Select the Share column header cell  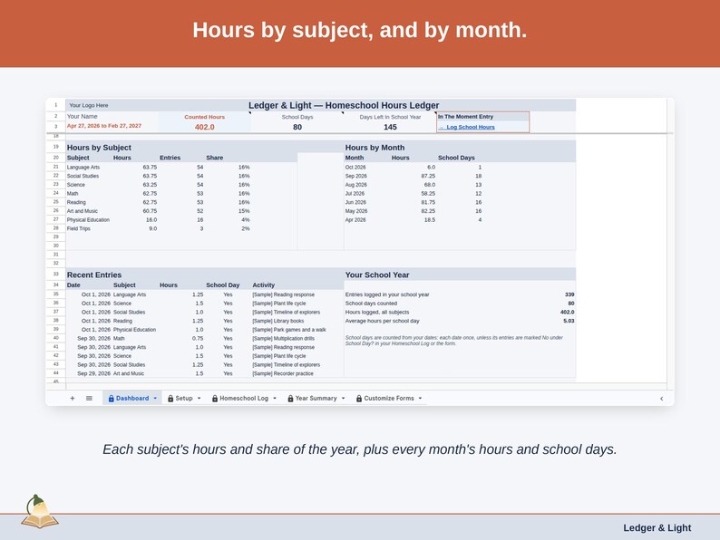coord(214,158)
